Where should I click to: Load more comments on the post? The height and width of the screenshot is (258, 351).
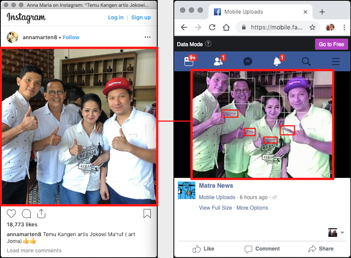click(34, 250)
